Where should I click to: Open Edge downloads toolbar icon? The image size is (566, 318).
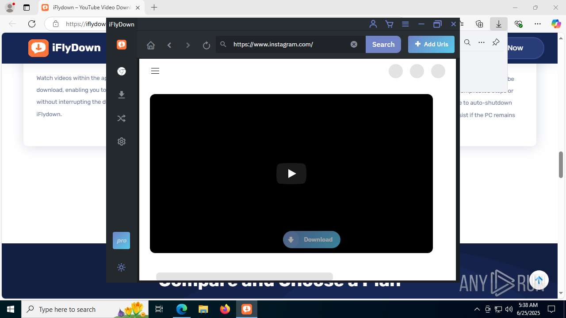click(499, 24)
